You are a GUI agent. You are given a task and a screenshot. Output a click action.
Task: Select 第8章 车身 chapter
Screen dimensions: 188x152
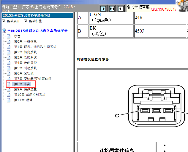[22, 84]
